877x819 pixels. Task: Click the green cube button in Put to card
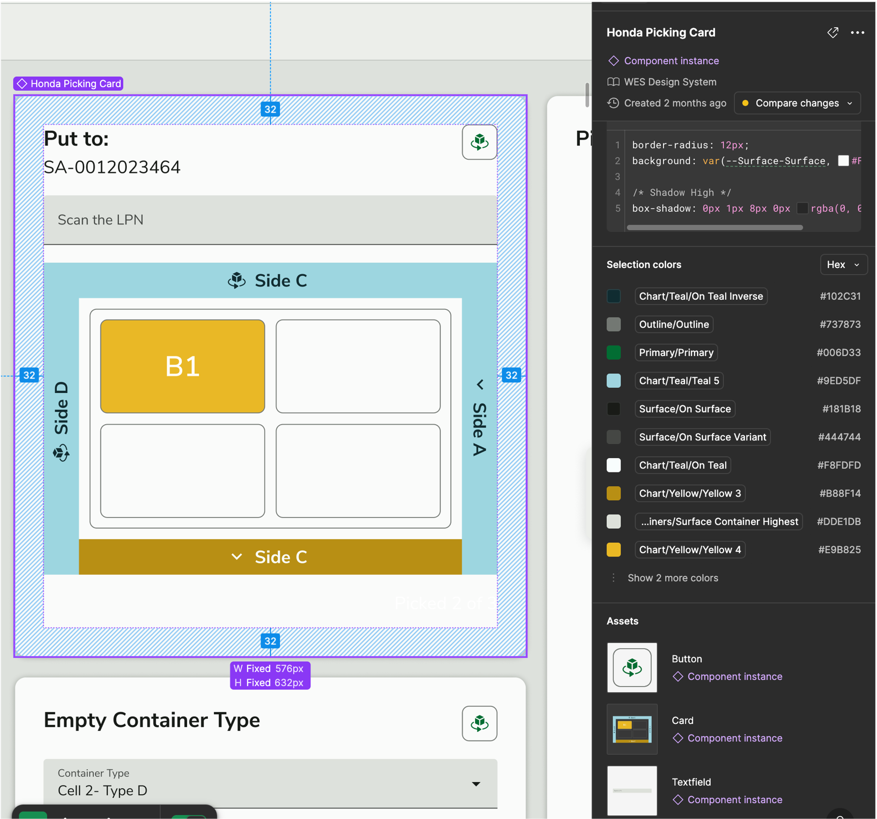point(480,142)
